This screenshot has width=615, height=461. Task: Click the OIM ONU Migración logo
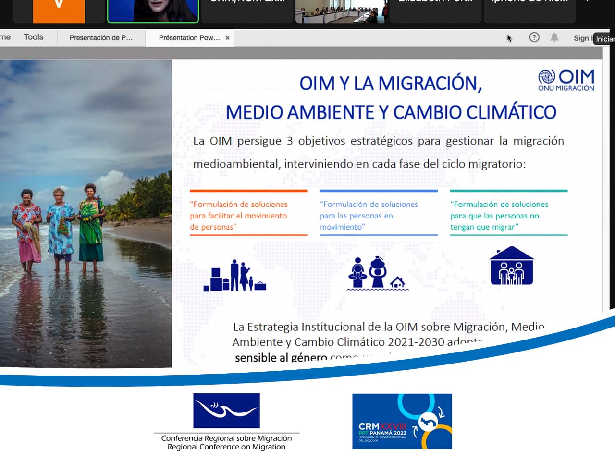[566, 80]
